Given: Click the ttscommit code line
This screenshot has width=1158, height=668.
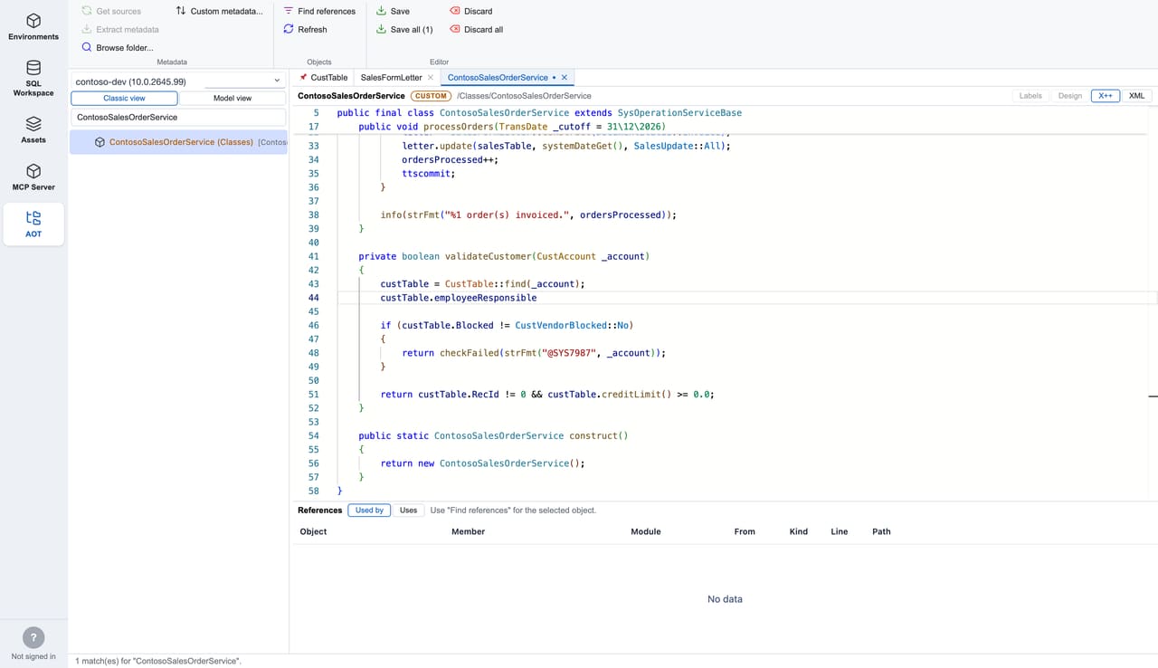Looking at the screenshot, I should point(428,173).
